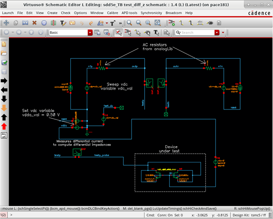Open the Search field red dropdown

tap(217, 32)
